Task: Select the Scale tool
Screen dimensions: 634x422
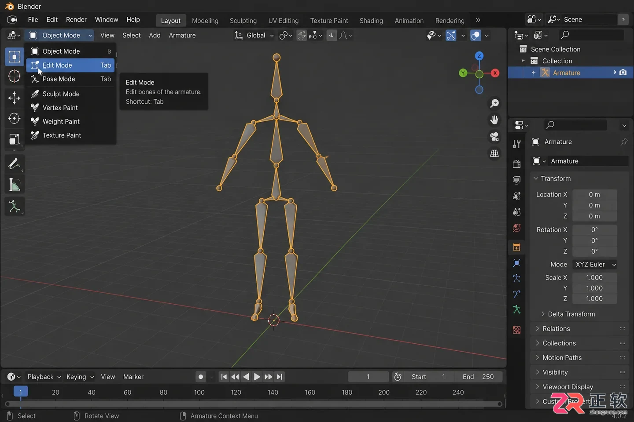Action: click(x=14, y=139)
